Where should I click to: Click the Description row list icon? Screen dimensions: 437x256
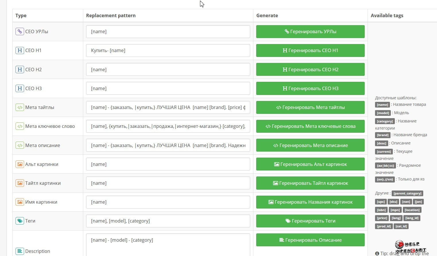click(20, 251)
